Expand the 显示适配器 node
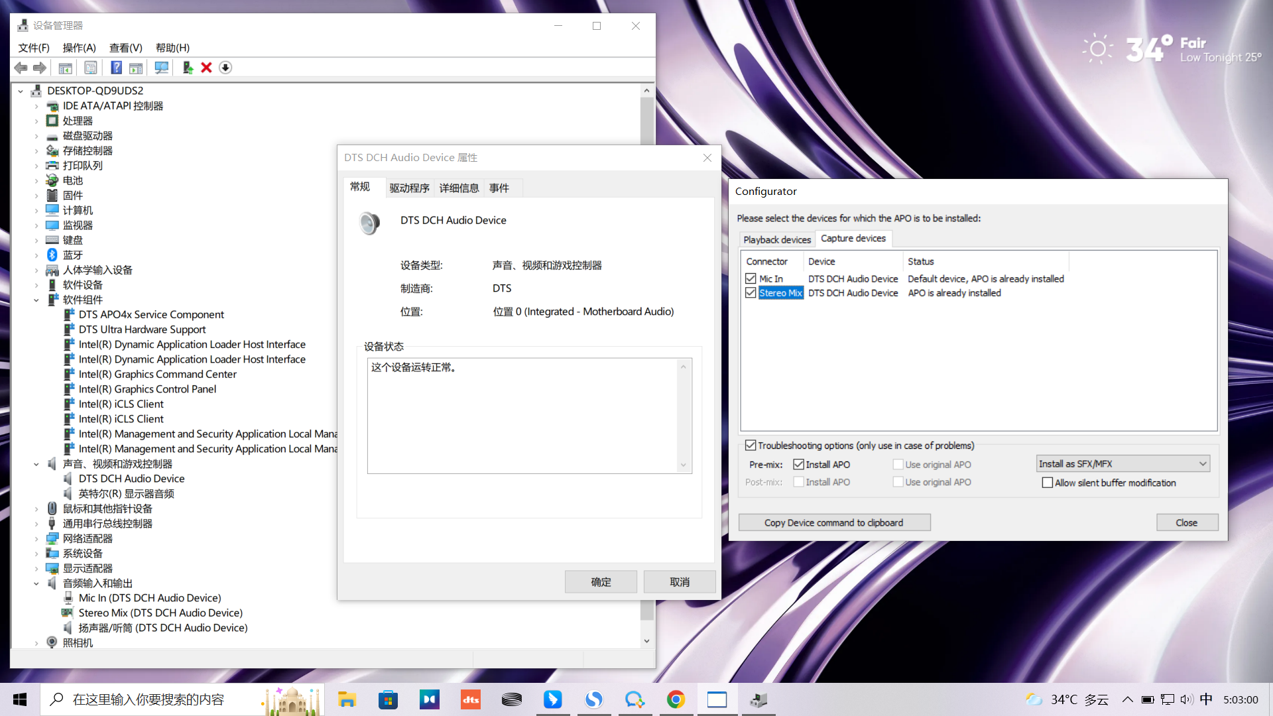The width and height of the screenshot is (1273, 716). pyautogui.click(x=36, y=569)
